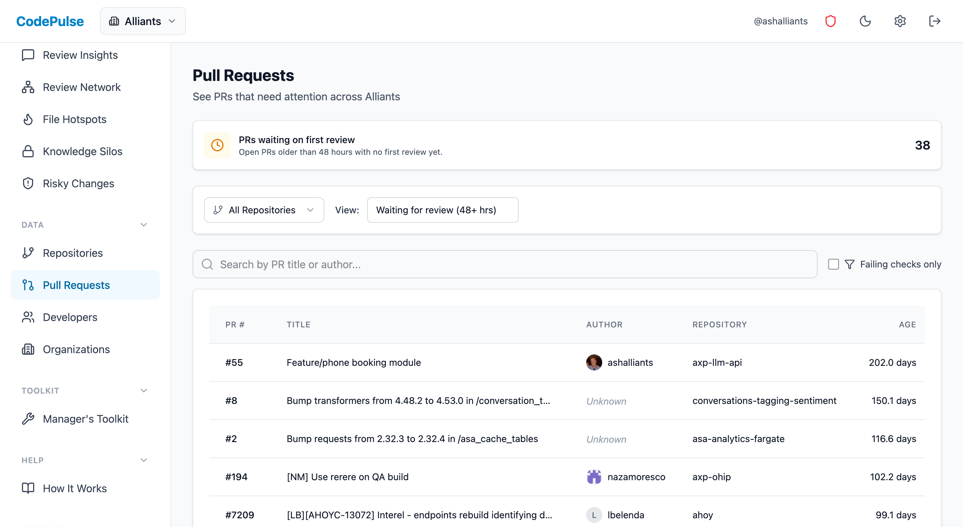Collapse the DATA section

click(x=143, y=225)
